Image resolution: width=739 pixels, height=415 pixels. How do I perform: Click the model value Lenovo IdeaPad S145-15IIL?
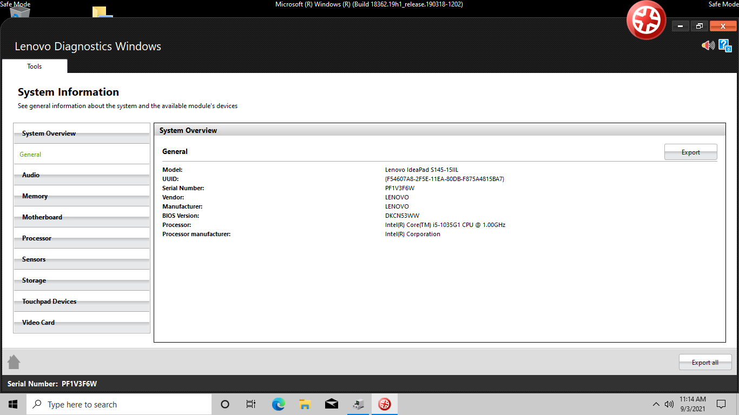[x=422, y=170]
